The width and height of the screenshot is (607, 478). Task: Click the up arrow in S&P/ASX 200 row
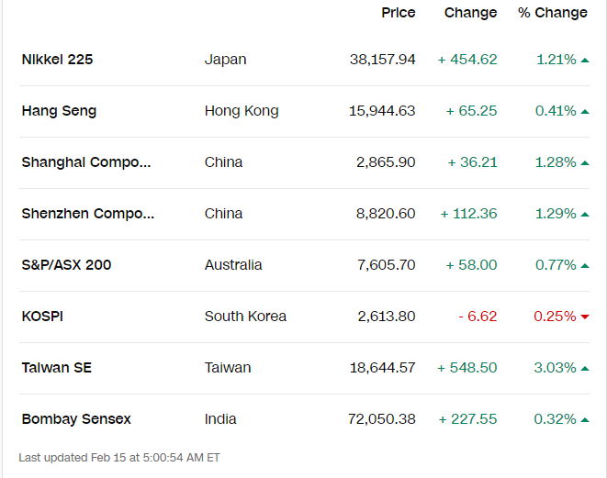tap(585, 266)
